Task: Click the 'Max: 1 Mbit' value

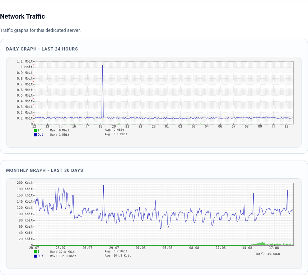Action: pyautogui.click(x=60, y=135)
